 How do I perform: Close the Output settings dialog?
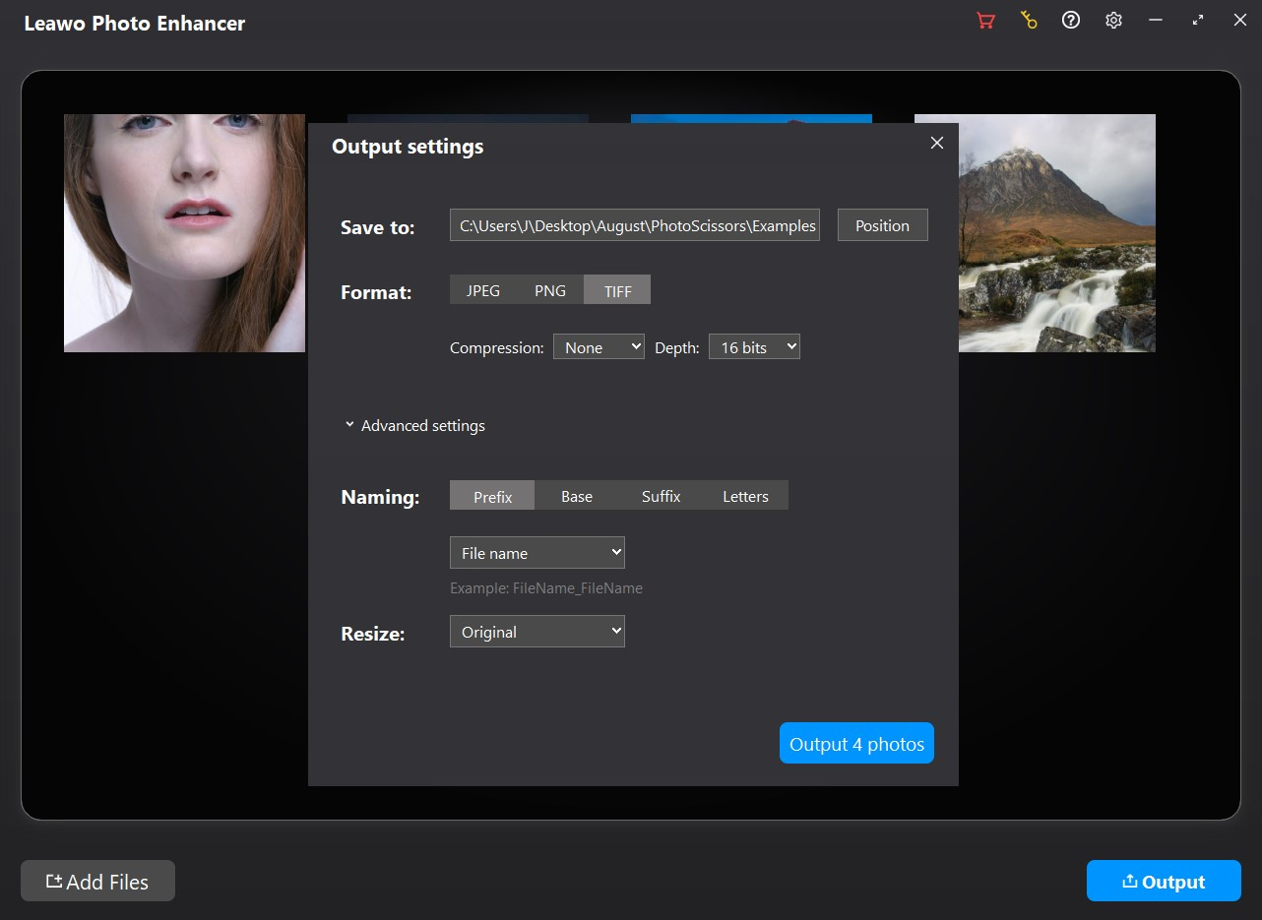coord(937,143)
